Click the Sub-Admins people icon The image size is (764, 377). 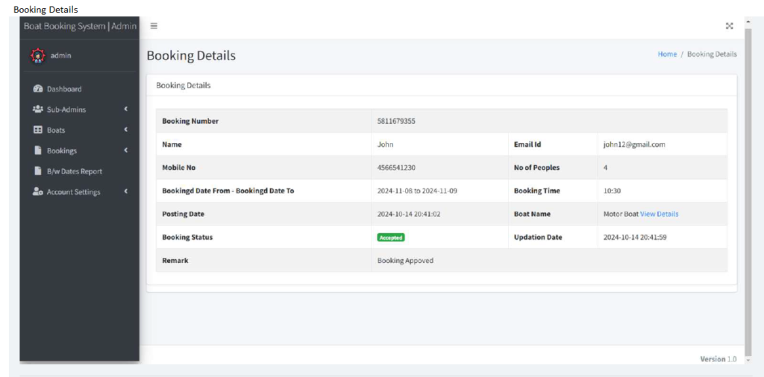[x=38, y=110]
